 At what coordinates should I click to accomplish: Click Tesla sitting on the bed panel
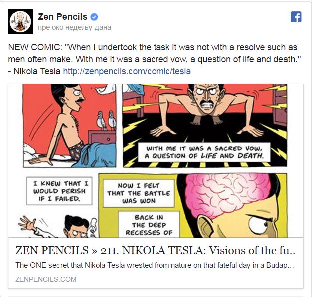coord(69,126)
